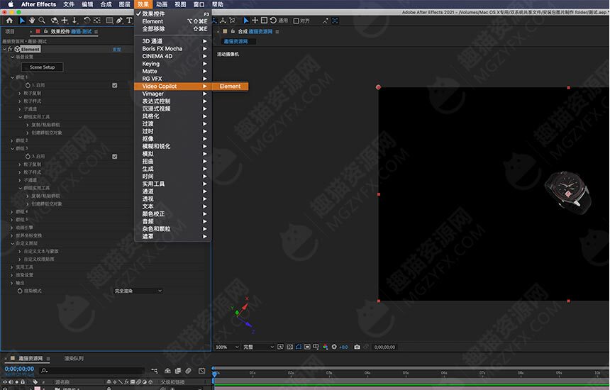Switch to the 渲染队列 tab
Viewport: 610px width, 390px height.
74,358
